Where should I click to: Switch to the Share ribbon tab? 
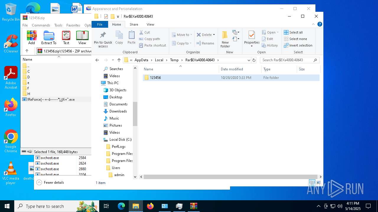coord(134,24)
